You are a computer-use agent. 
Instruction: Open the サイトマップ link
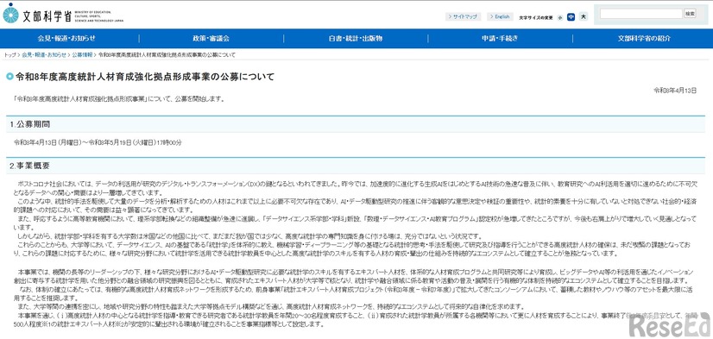pyautogui.click(x=463, y=16)
